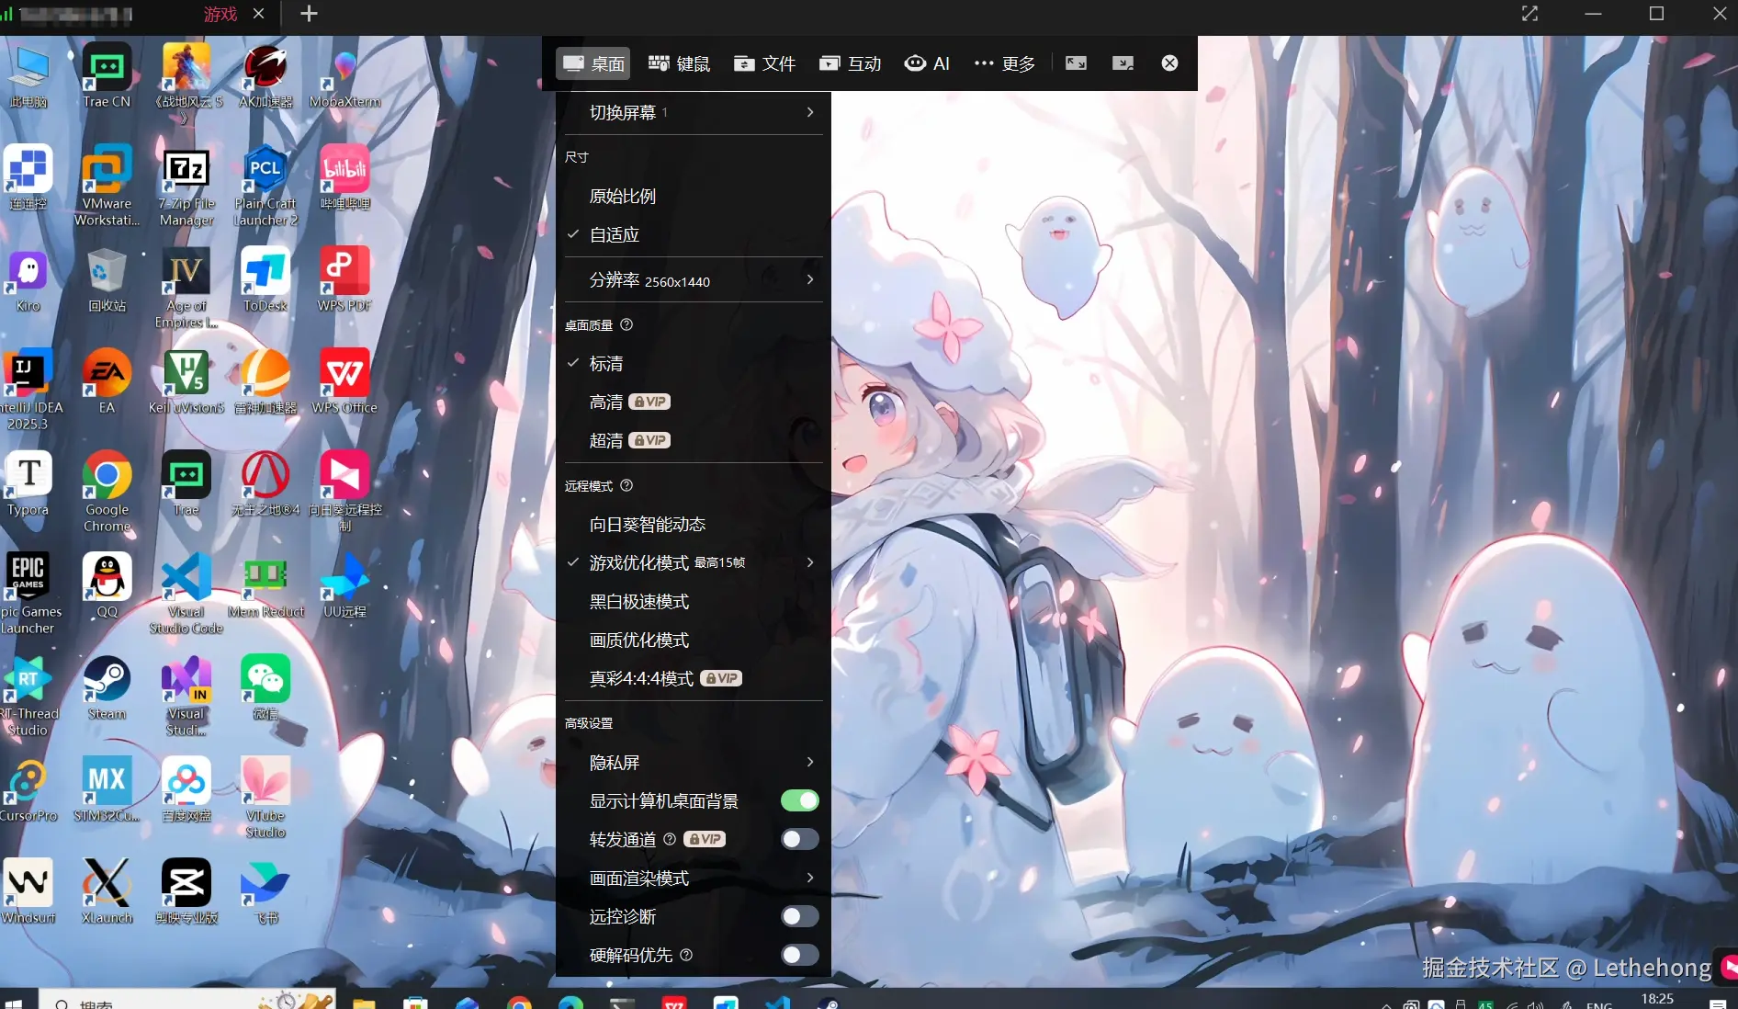
Task: Select the Typora desktop icon
Action: [x=28, y=483]
